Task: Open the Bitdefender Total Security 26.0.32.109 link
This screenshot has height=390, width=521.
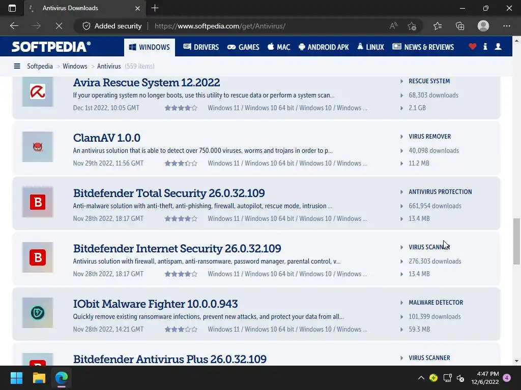Action: point(169,193)
